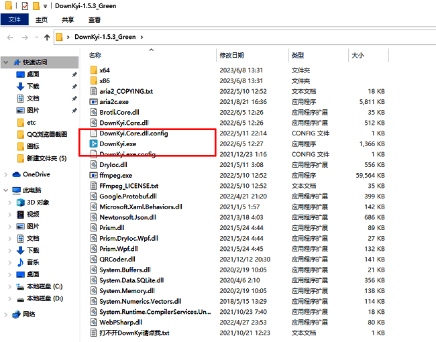Open the recent locations dropdown arrow
The width and height of the screenshot is (436, 342).
pyautogui.click(x=35, y=37)
